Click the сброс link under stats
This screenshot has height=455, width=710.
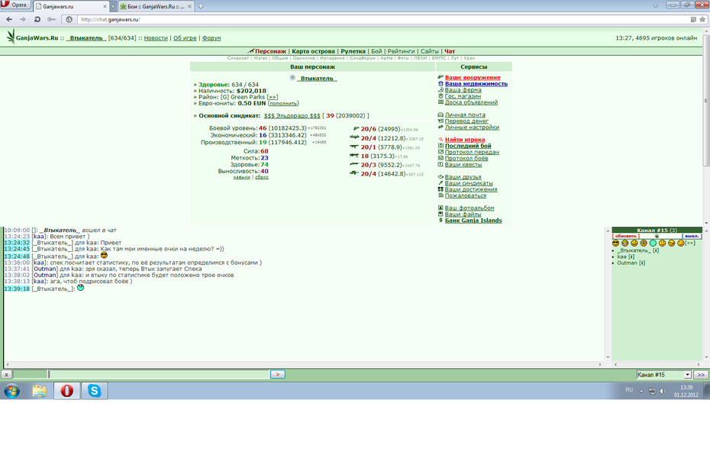pos(262,177)
